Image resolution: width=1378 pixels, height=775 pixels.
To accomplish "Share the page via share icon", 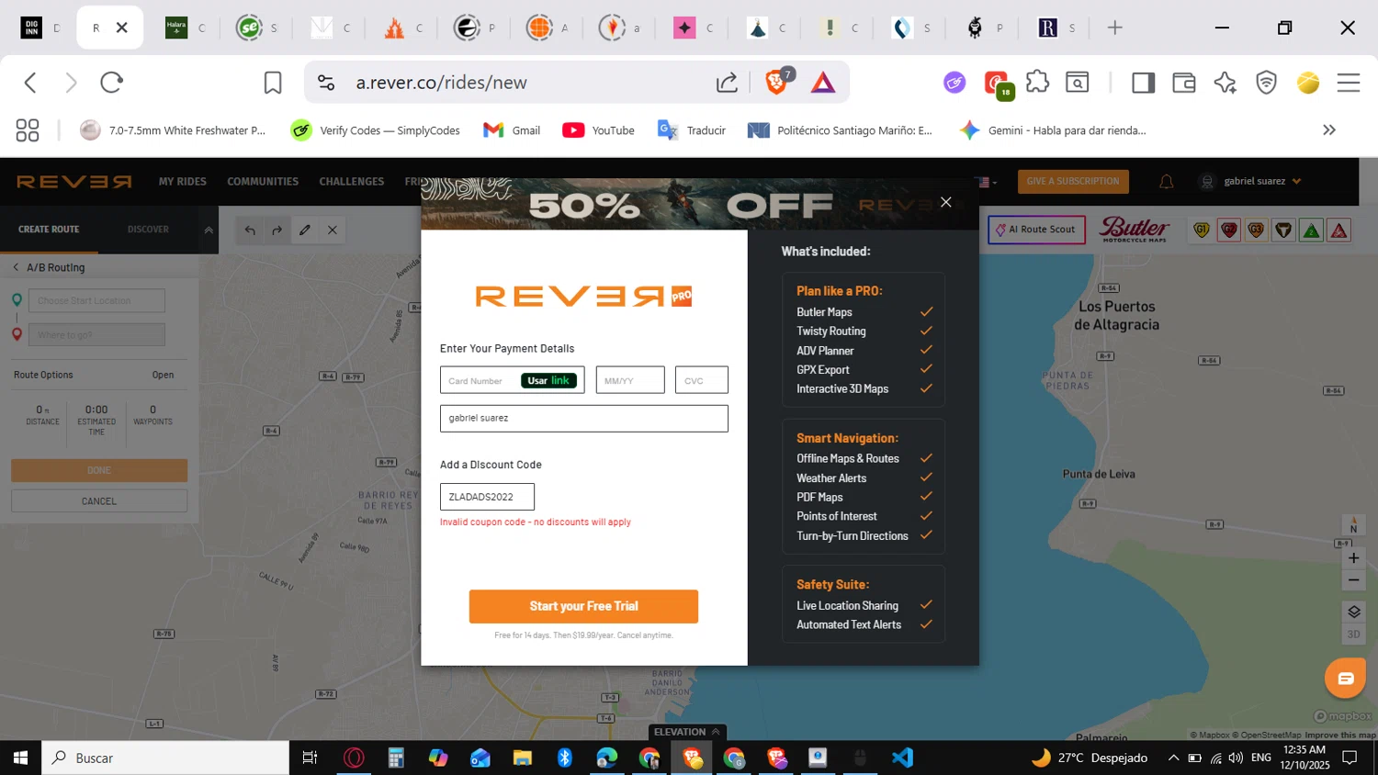I will coord(727,83).
